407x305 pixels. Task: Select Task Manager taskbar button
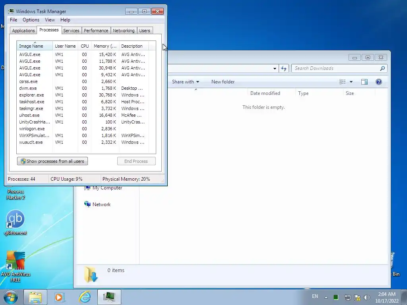(109, 297)
